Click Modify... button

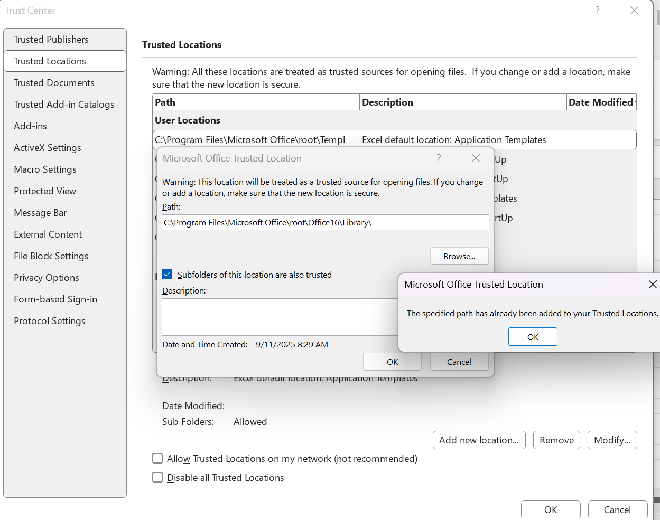pos(612,440)
